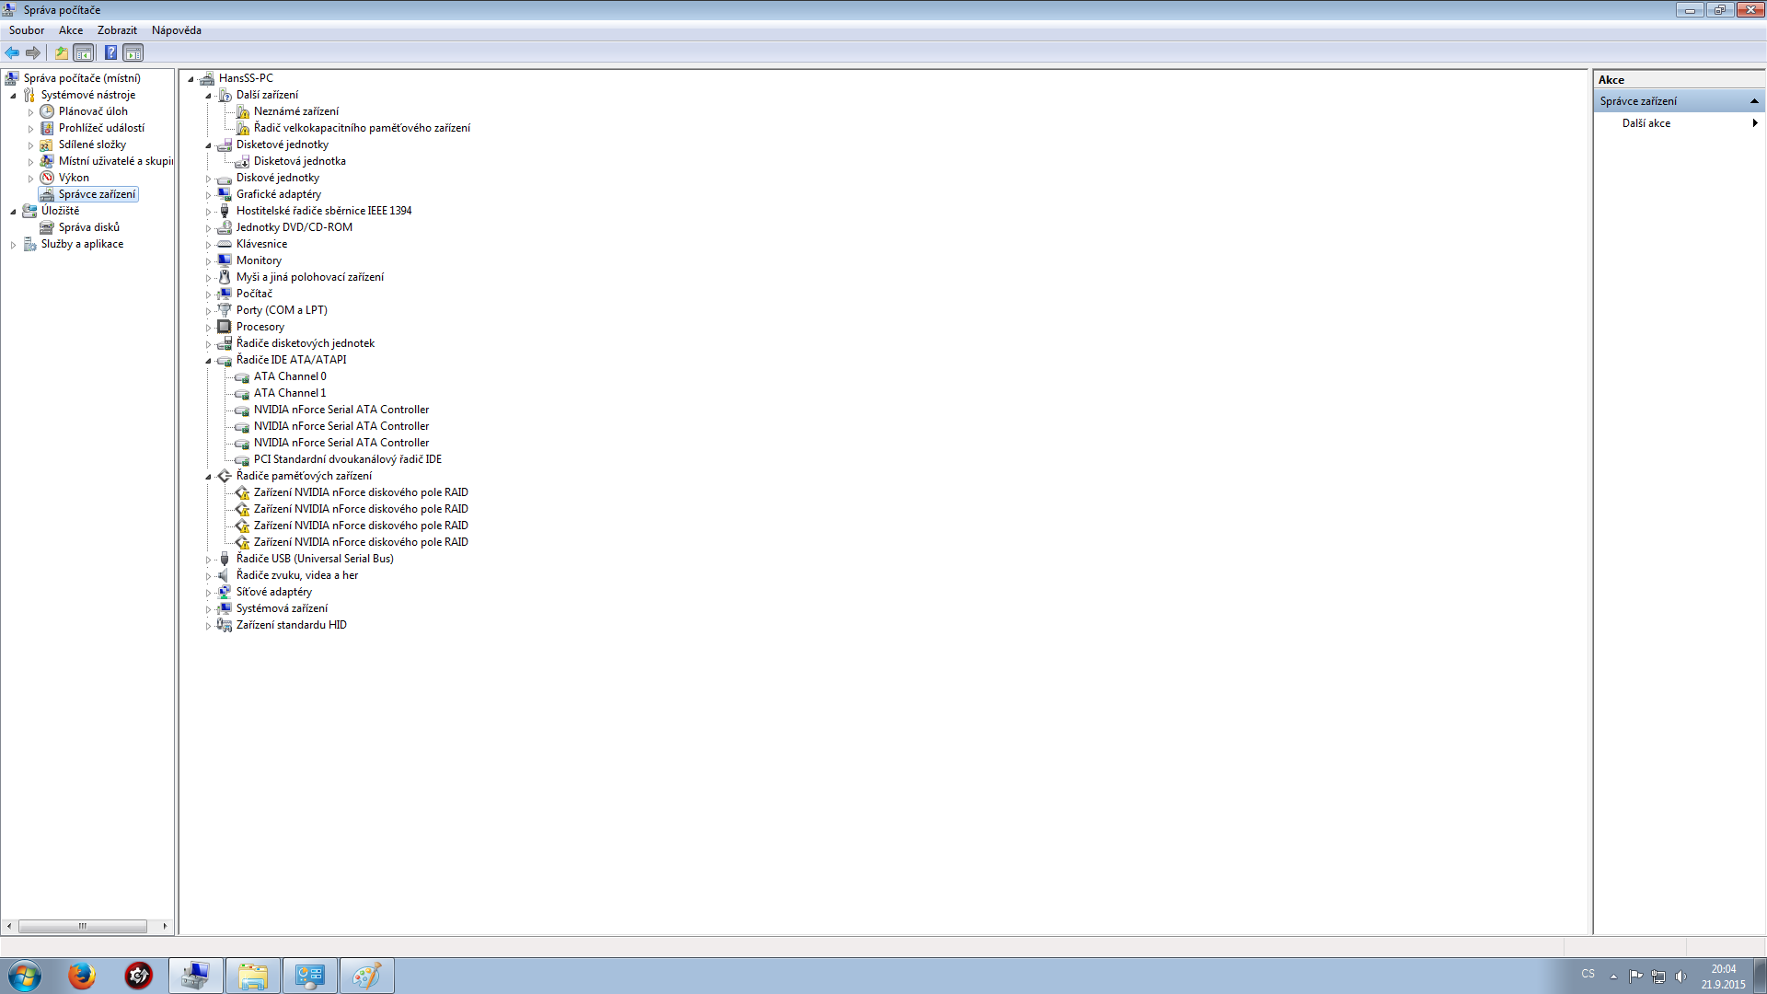Collapse the Řadiče IDE ATA/ATAPI category
Image resolution: width=1767 pixels, height=994 pixels.
209,361
